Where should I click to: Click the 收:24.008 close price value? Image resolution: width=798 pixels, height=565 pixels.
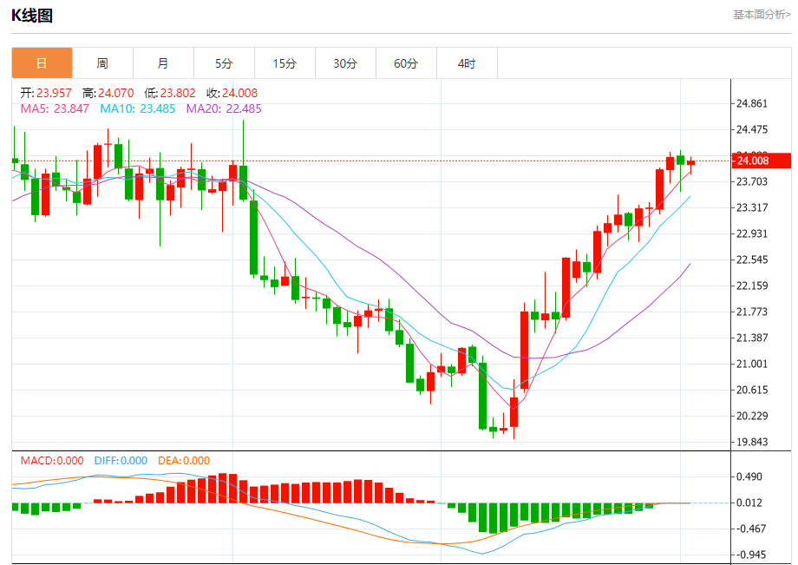point(232,93)
